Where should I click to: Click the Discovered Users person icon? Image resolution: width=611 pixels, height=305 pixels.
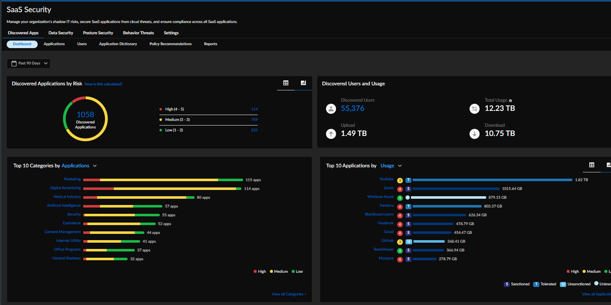point(331,109)
